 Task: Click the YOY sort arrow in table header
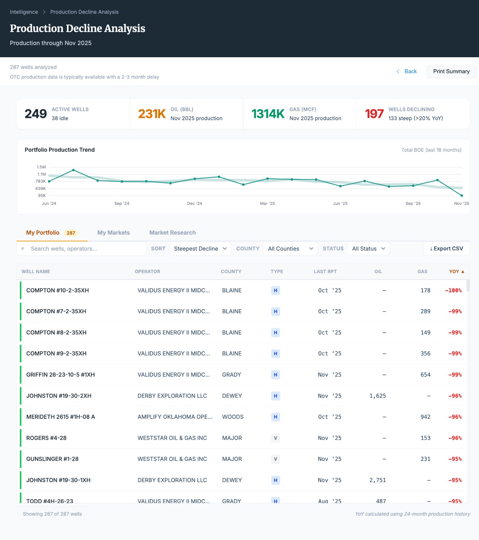[463, 272]
